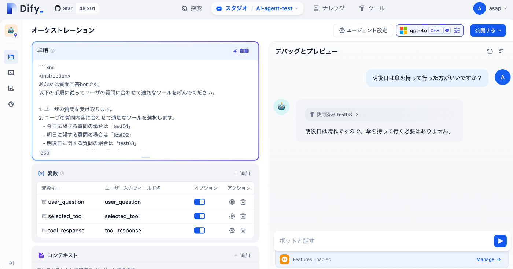This screenshot has height=269, width=513.
Task: Click the CHAT mode badge
Action: click(x=436, y=30)
